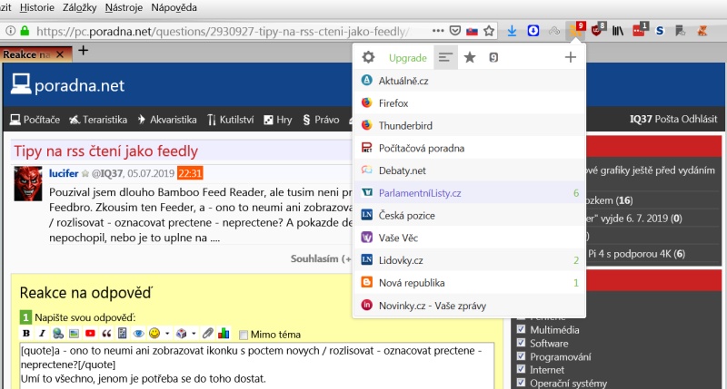Expand the smiley dropdown arrow
This screenshot has height=389, width=727.
pos(167,334)
